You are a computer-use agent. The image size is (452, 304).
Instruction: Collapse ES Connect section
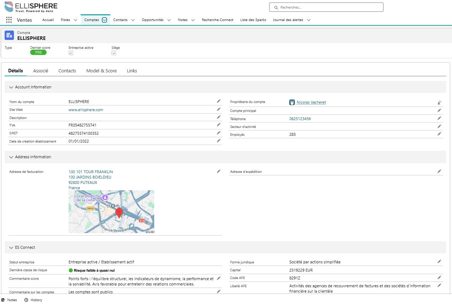pos(11,247)
